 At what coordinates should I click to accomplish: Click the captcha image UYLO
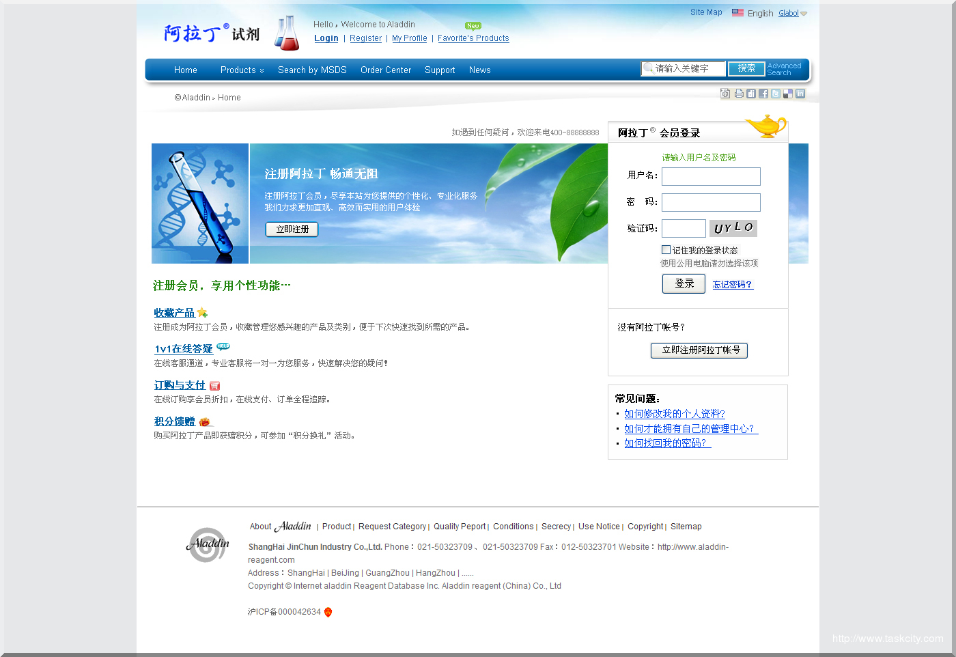click(x=733, y=228)
